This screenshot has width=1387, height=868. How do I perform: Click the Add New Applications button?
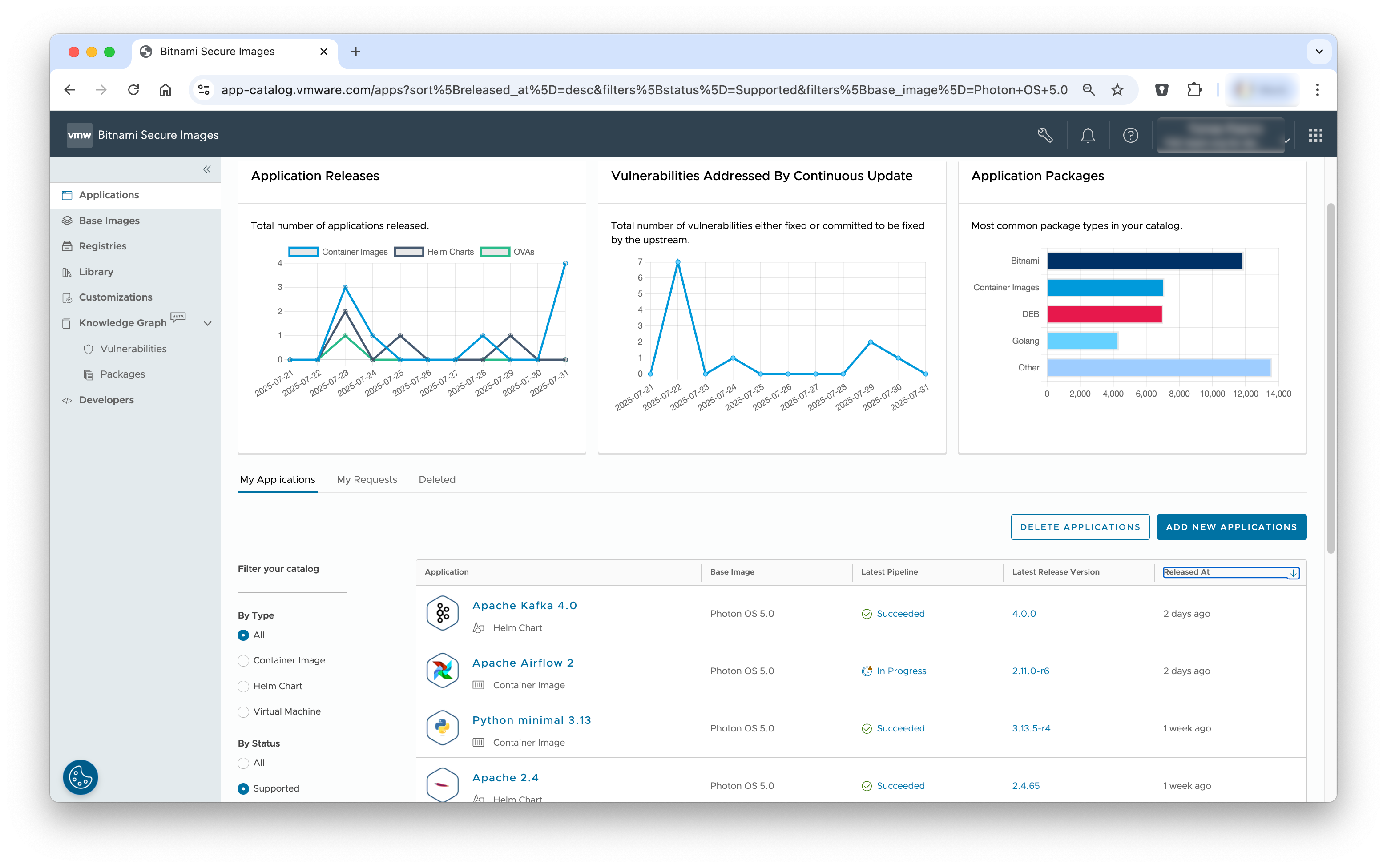coord(1231,527)
